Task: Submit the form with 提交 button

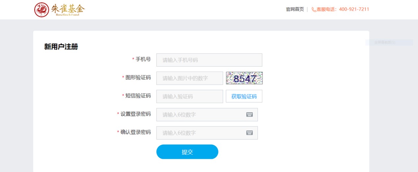Action: 187,152
